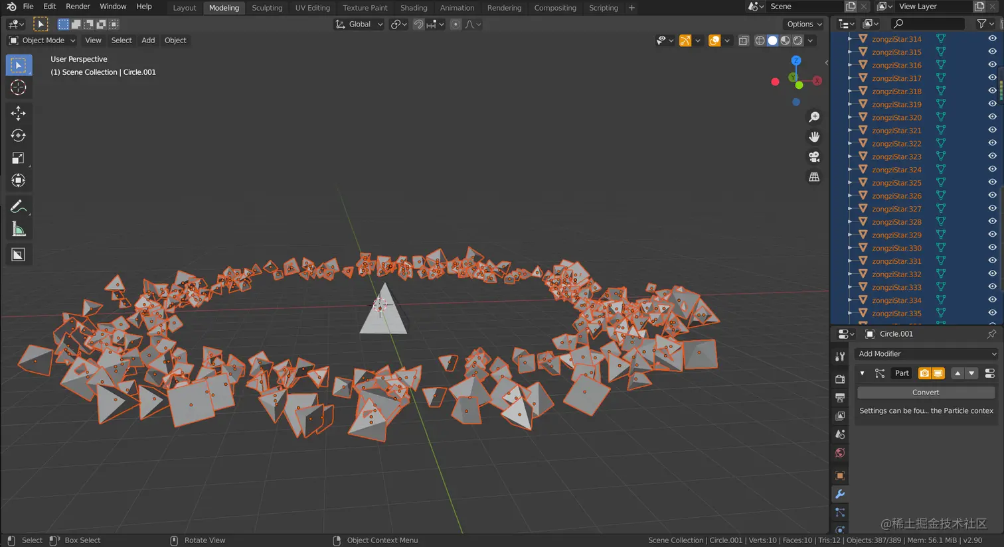This screenshot has width=1004, height=547.
Task: Click the viewport zoom magnifier icon
Action: pos(814,117)
